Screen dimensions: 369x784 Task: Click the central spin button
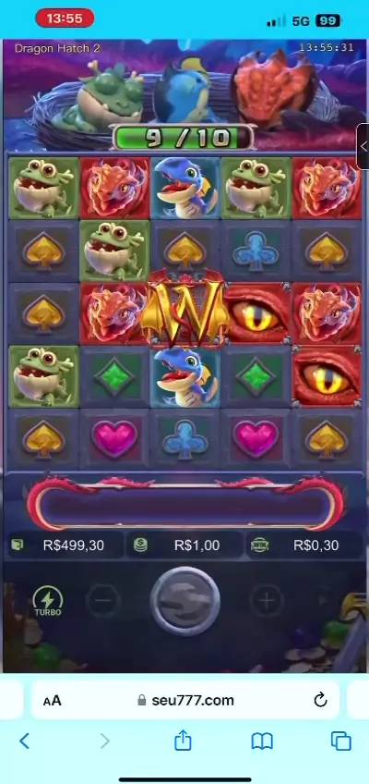[x=185, y=601]
